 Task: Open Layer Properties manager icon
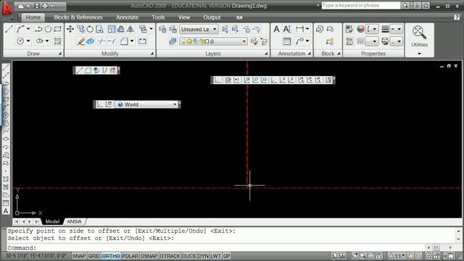[x=162, y=29]
